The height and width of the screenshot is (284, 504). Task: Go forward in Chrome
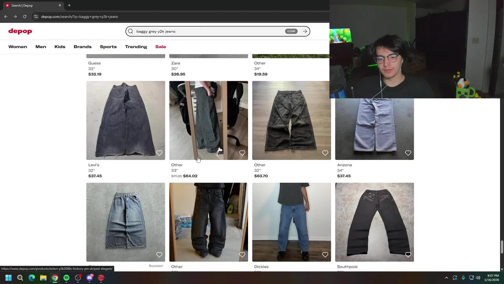pos(15,17)
